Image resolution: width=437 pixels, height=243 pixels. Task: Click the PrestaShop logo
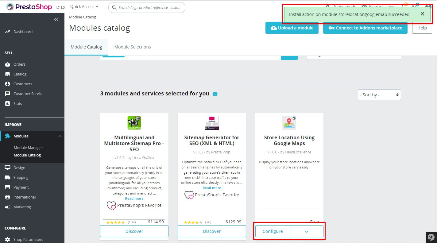[x=29, y=7]
